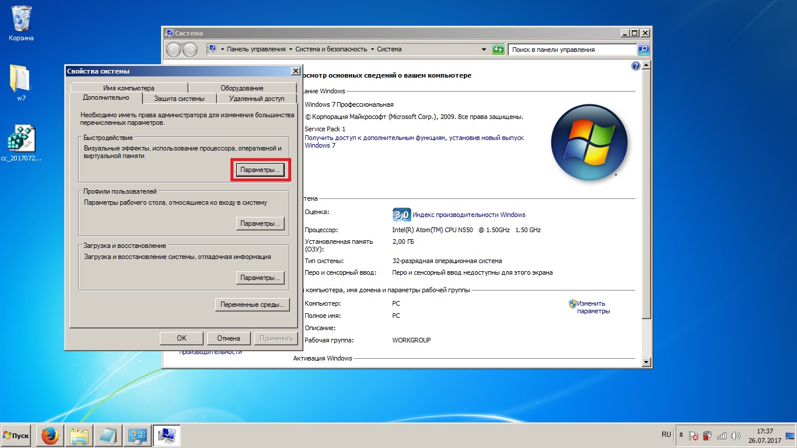Click the Windows 7 Профессиональная text

[349, 104]
